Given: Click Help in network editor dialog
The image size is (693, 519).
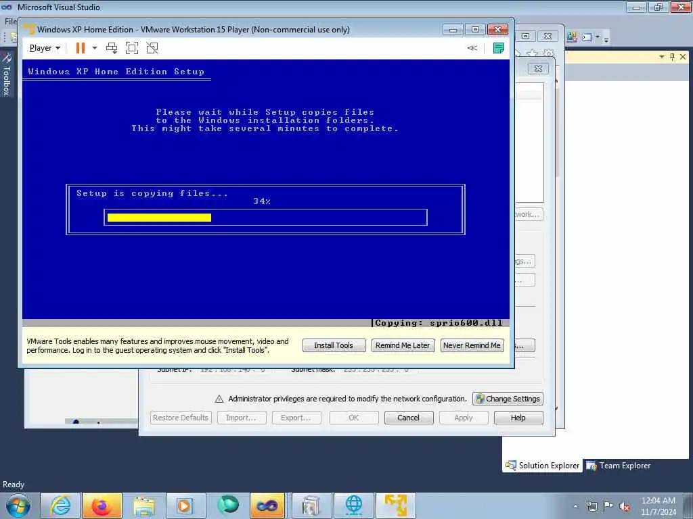Looking at the screenshot, I should point(518,418).
